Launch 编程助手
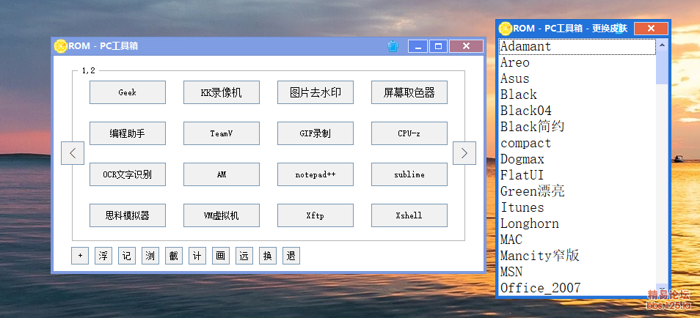 click(x=128, y=133)
